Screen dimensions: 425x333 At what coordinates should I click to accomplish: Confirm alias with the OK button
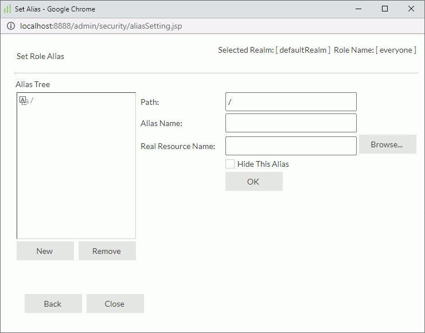point(254,182)
